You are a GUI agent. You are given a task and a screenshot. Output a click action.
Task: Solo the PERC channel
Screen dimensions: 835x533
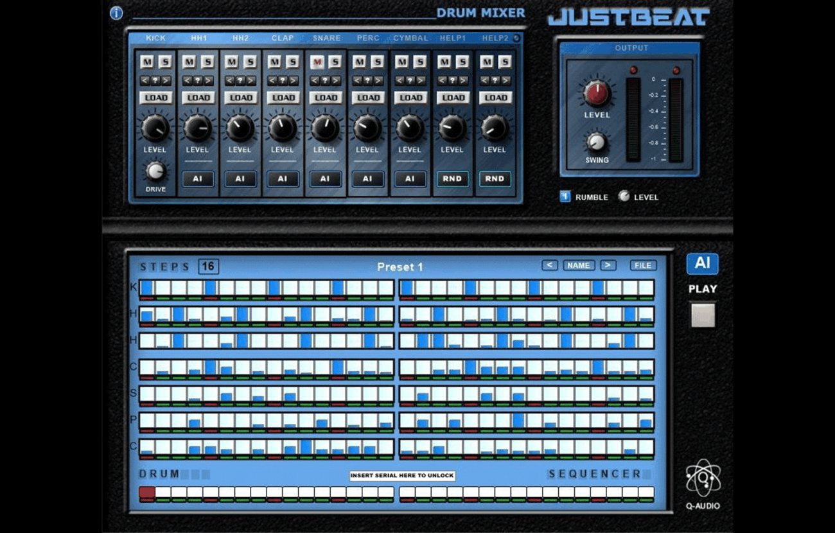click(377, 62)
